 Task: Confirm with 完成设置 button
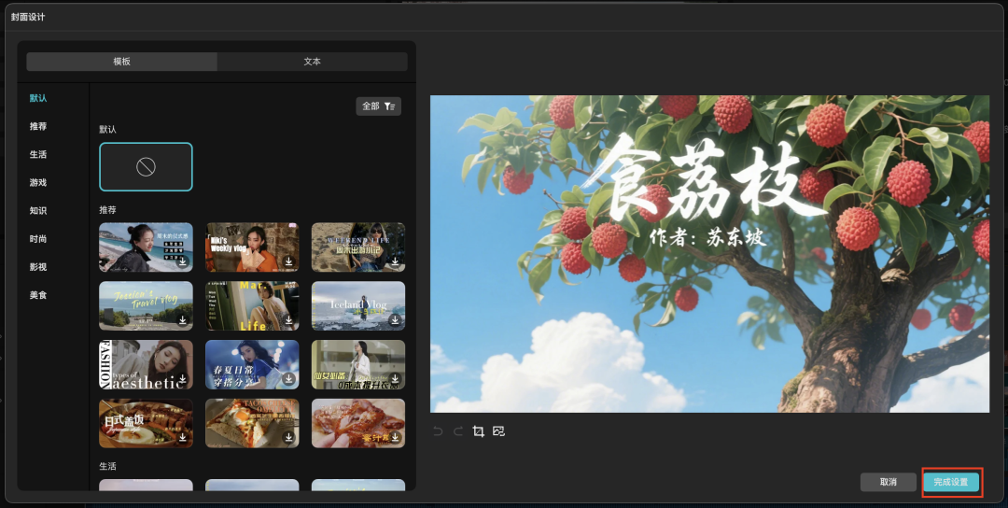[951, 482]
